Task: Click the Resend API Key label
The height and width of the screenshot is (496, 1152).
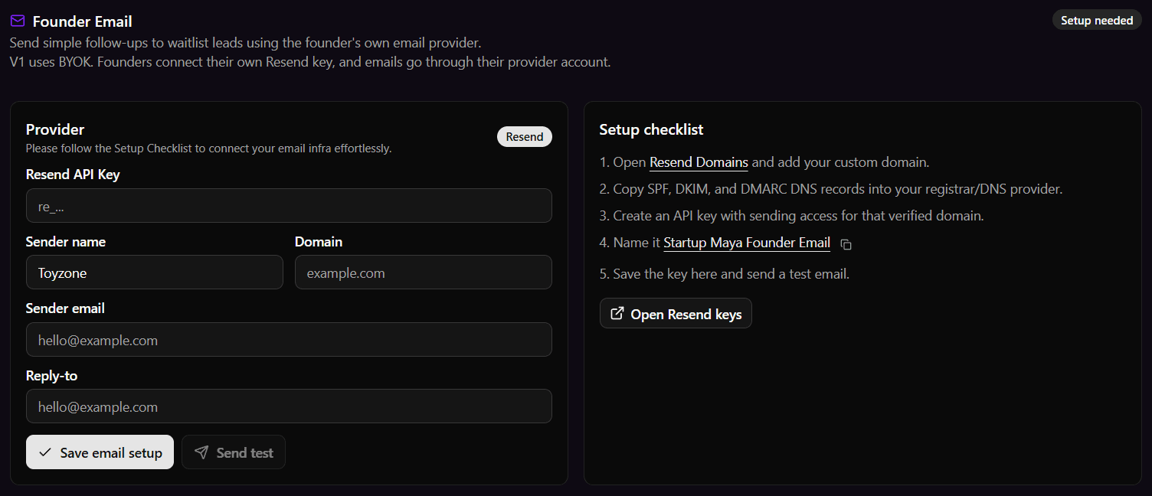Action: coord(73,175)
